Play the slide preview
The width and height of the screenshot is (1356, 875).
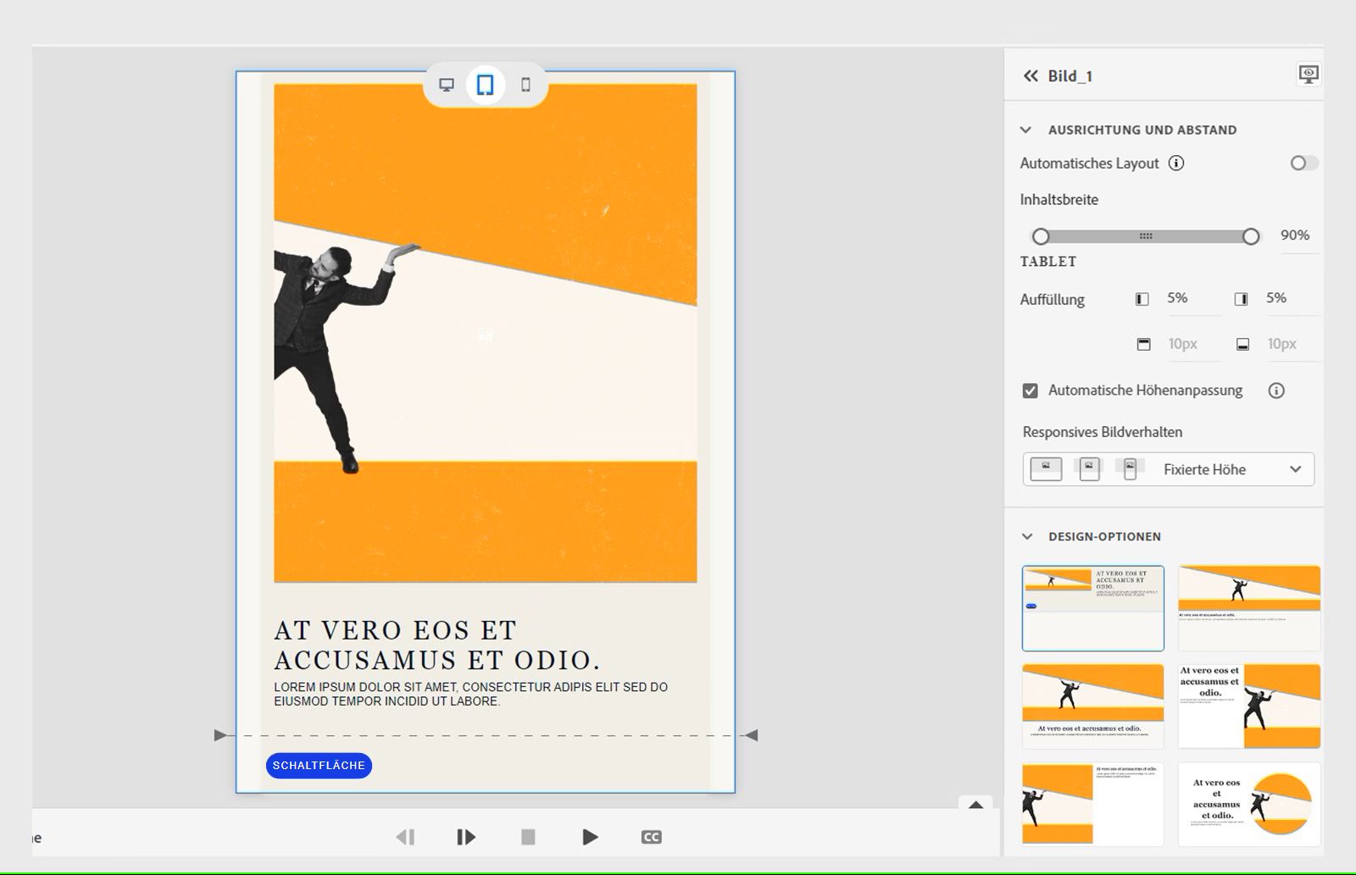(x=590, y=837)
